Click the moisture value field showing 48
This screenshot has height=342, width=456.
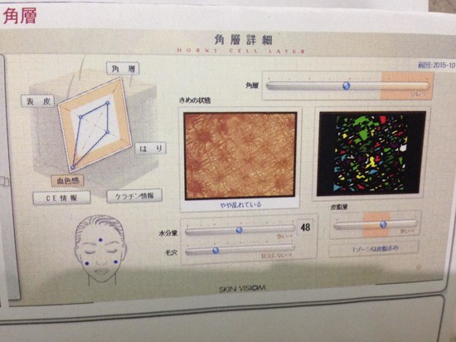click(x=305, y=227)
